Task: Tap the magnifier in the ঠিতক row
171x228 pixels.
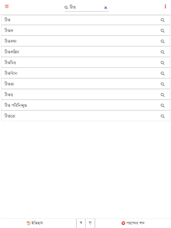Action: [163, 31]
